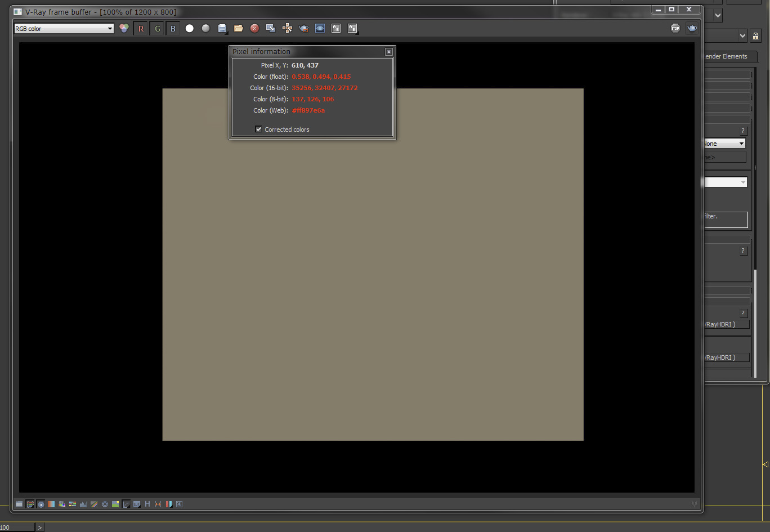Click the rendered beige image area
Image resolution: width=770 pixels, height=532 pixels.
[x=373, y=264]
